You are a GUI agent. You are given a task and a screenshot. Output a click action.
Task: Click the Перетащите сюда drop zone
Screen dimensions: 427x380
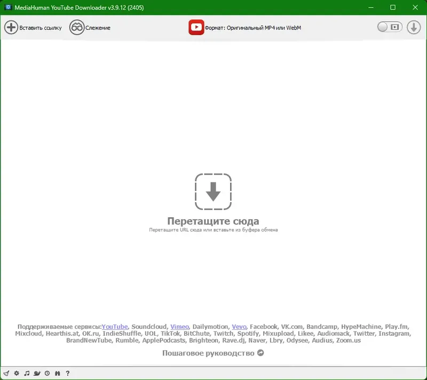213,192
